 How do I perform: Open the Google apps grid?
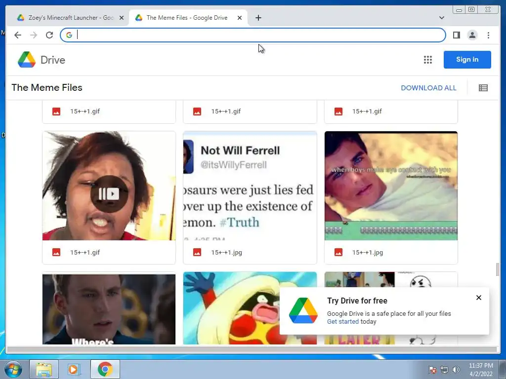(x=427, y=60)
